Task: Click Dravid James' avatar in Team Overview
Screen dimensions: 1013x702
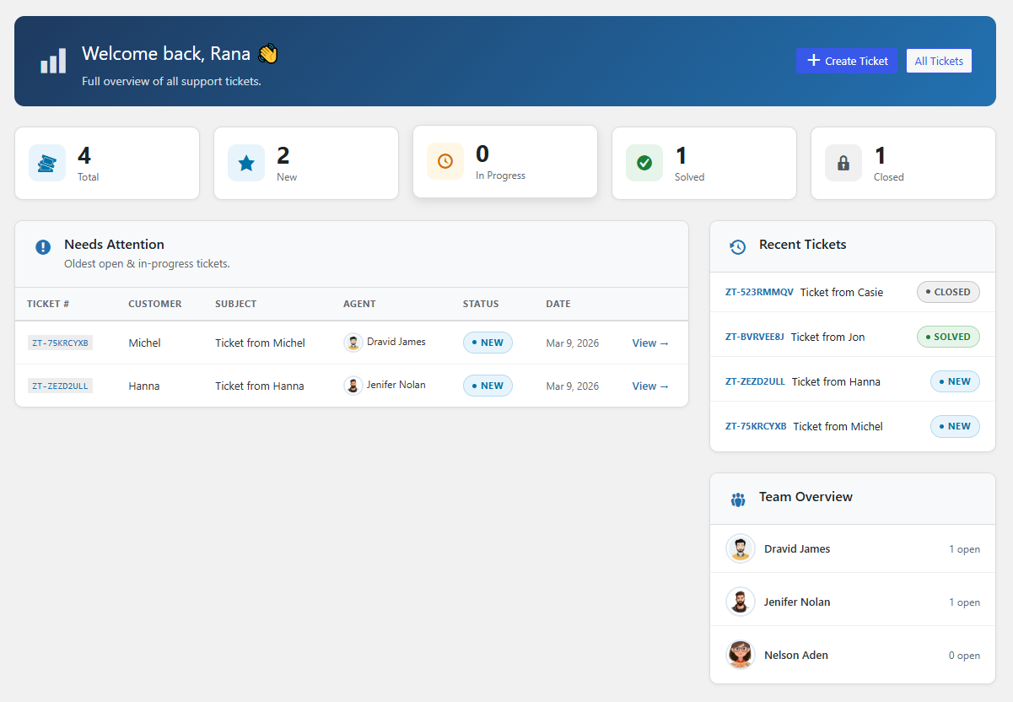Action: [741, 548]
